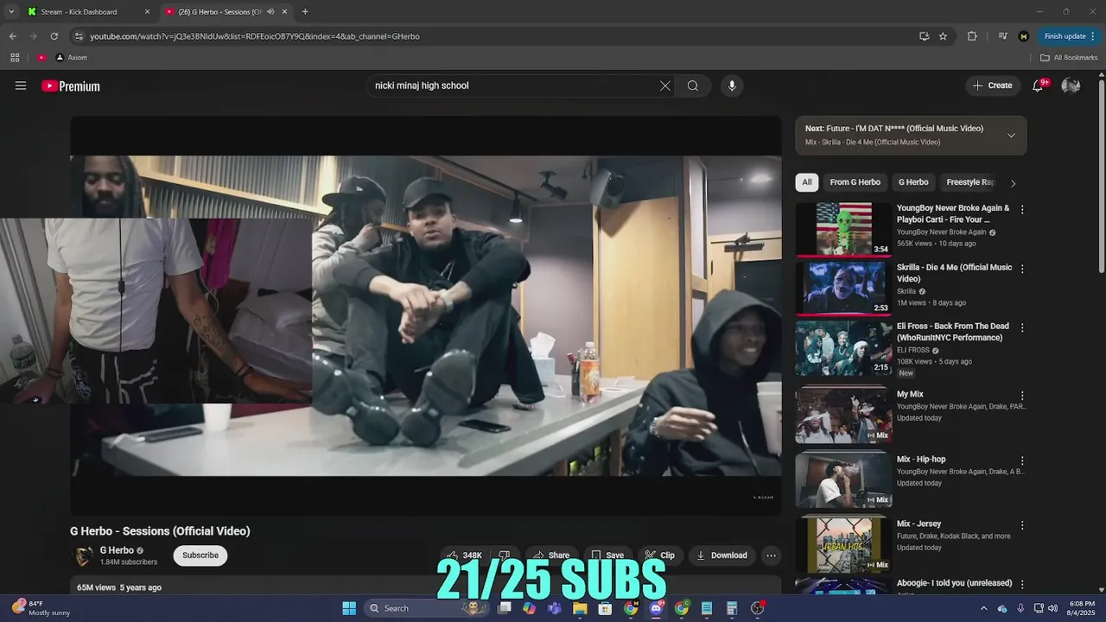Open Chrome apps grid in bookmarks bar
Viewport: 1106px width, 622px height.
(15, 57)
